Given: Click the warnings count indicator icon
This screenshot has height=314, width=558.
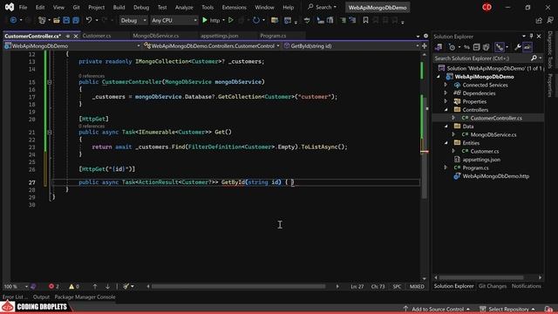Looking at the screenshot, I should pos(71,286).
